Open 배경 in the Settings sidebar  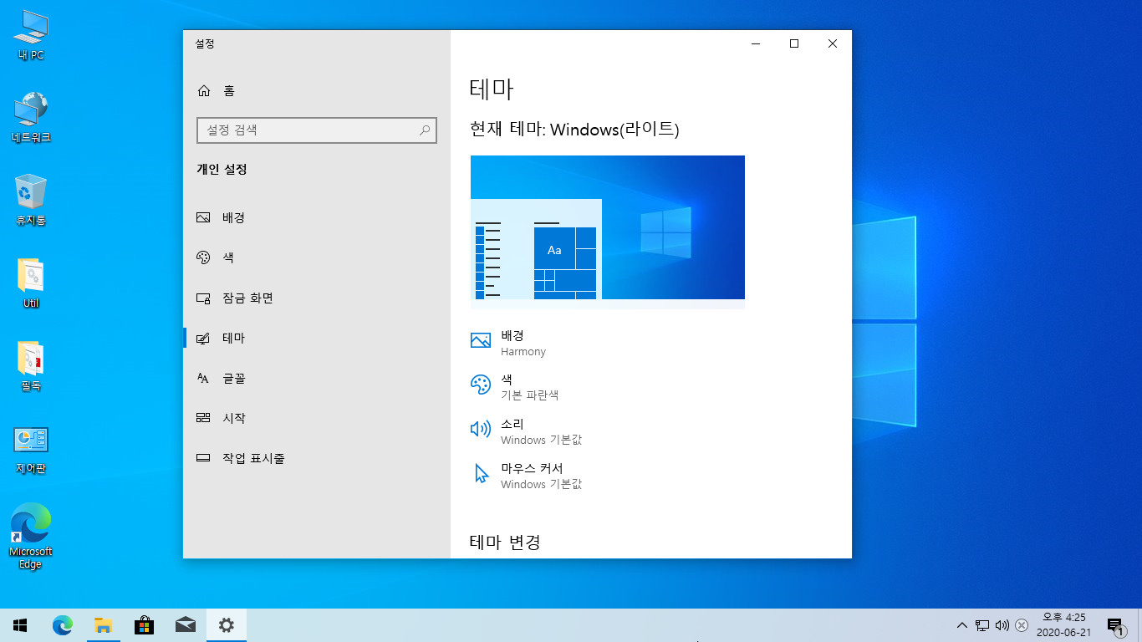(x=317, y=217)
